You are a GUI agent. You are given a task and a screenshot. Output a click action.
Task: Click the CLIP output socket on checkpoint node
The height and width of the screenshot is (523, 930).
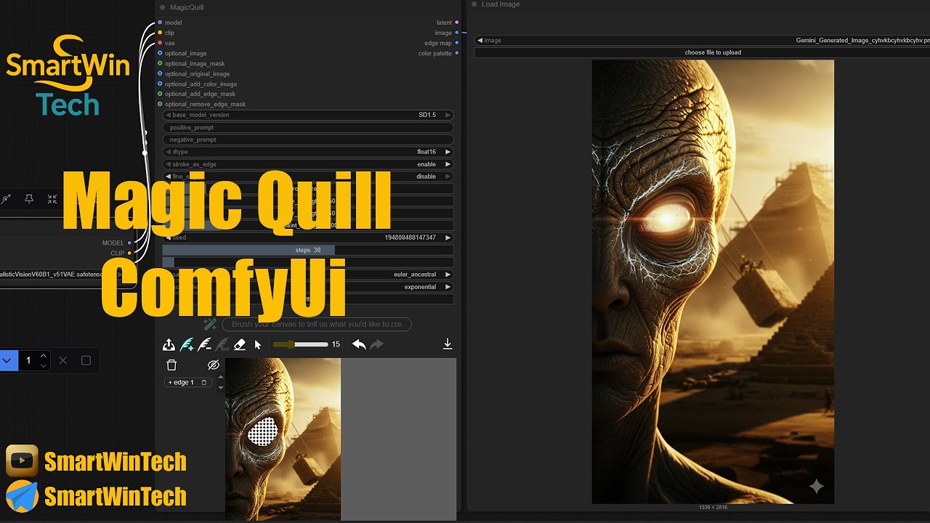coord(129,253)
